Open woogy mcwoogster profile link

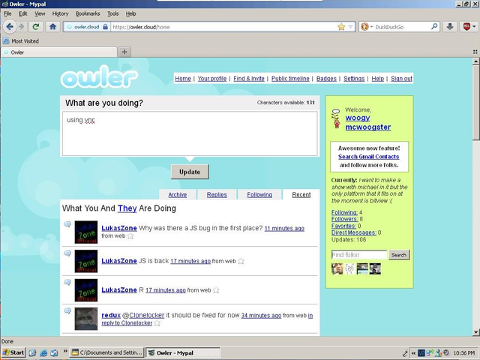coord(368,122)
